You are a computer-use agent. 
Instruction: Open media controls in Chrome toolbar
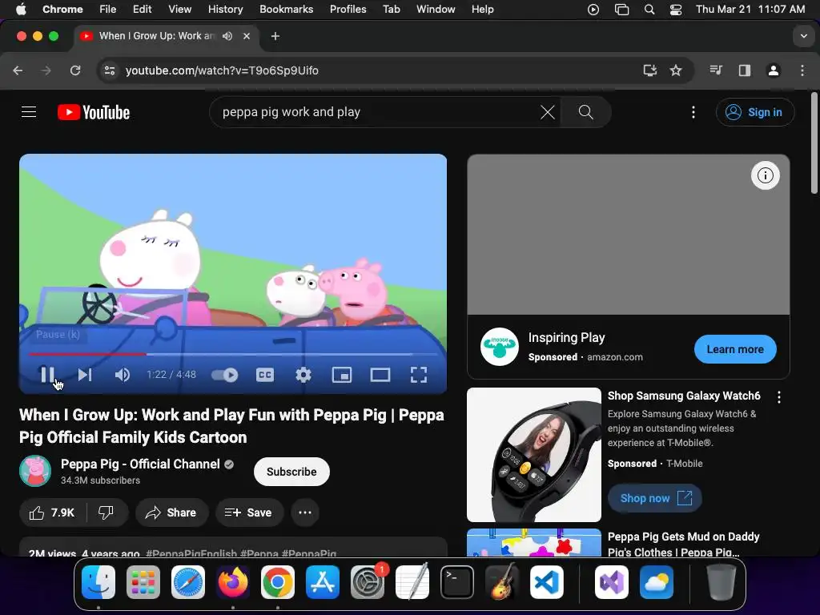tap(715, 70)
